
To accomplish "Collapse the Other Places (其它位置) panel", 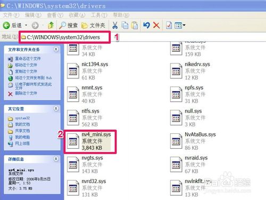I will click(56, 109).
